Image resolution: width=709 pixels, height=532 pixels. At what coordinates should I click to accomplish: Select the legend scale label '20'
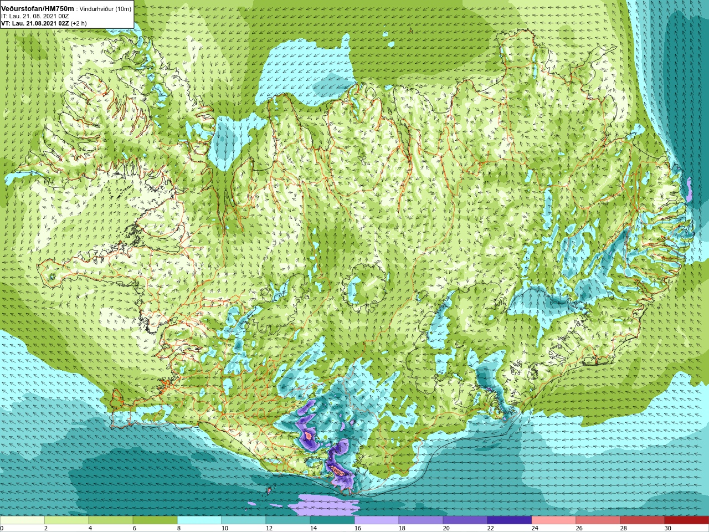click(x=446, y=528)
